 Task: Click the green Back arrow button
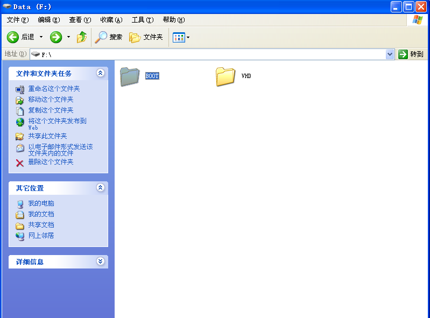[12, 37]
